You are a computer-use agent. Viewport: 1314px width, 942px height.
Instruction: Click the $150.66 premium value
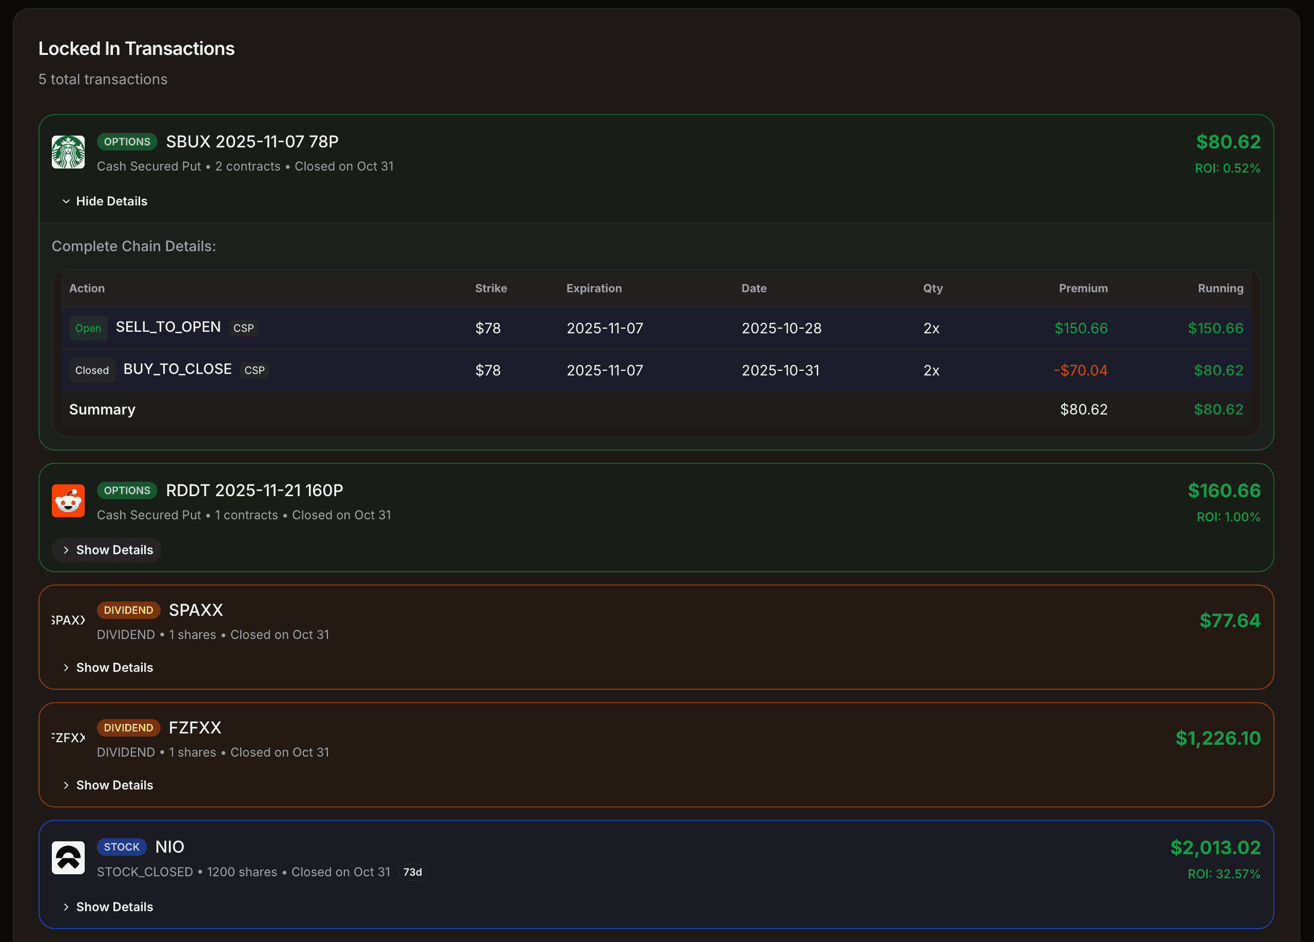pos(1081,329)
